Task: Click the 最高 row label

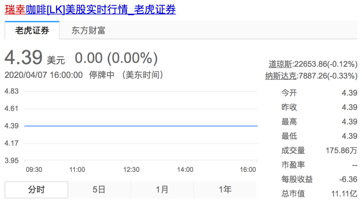Action: tap(289, 121)
